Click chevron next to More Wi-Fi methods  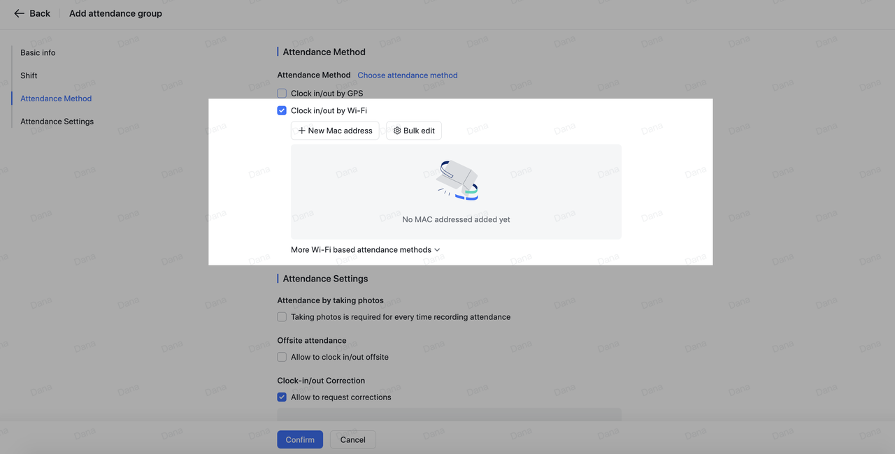tap(437, 250)
